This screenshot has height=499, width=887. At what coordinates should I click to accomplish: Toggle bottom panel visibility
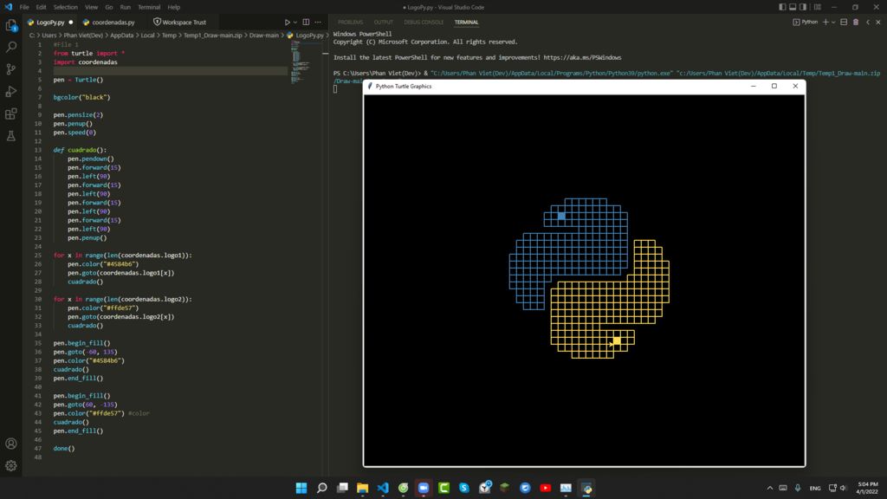coord(793,7)
